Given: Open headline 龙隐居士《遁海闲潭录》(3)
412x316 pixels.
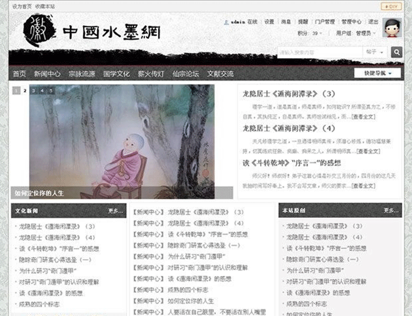Looking at the screenshot, I should pos(289,94).
